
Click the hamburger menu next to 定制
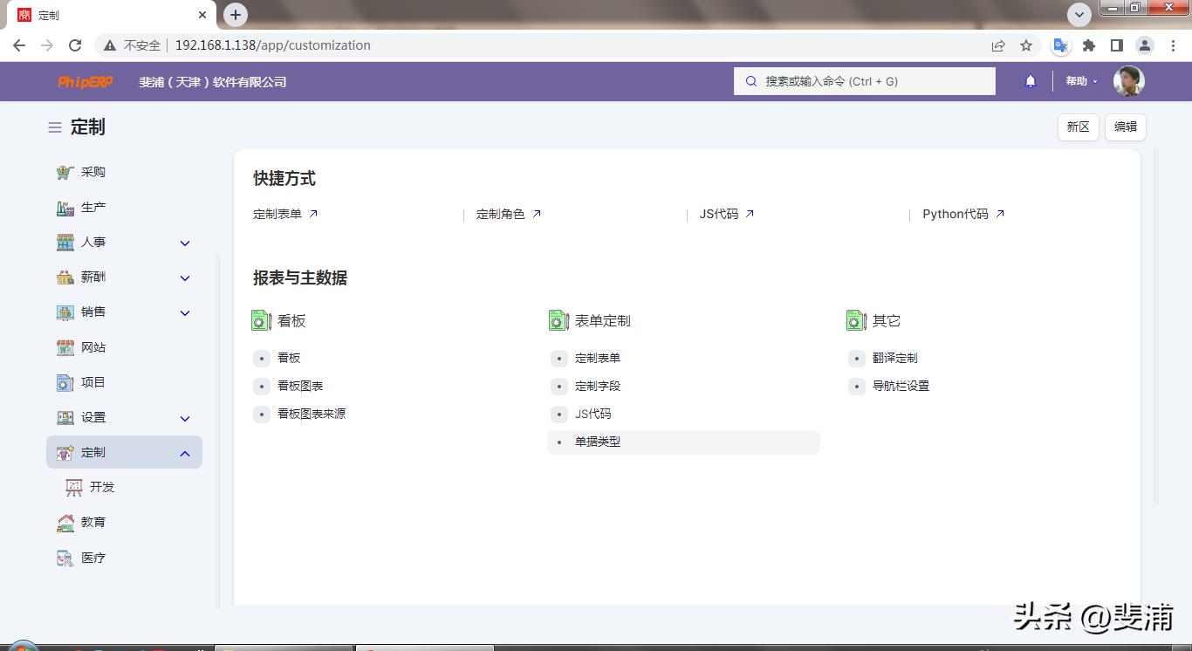tap(53, 127)
